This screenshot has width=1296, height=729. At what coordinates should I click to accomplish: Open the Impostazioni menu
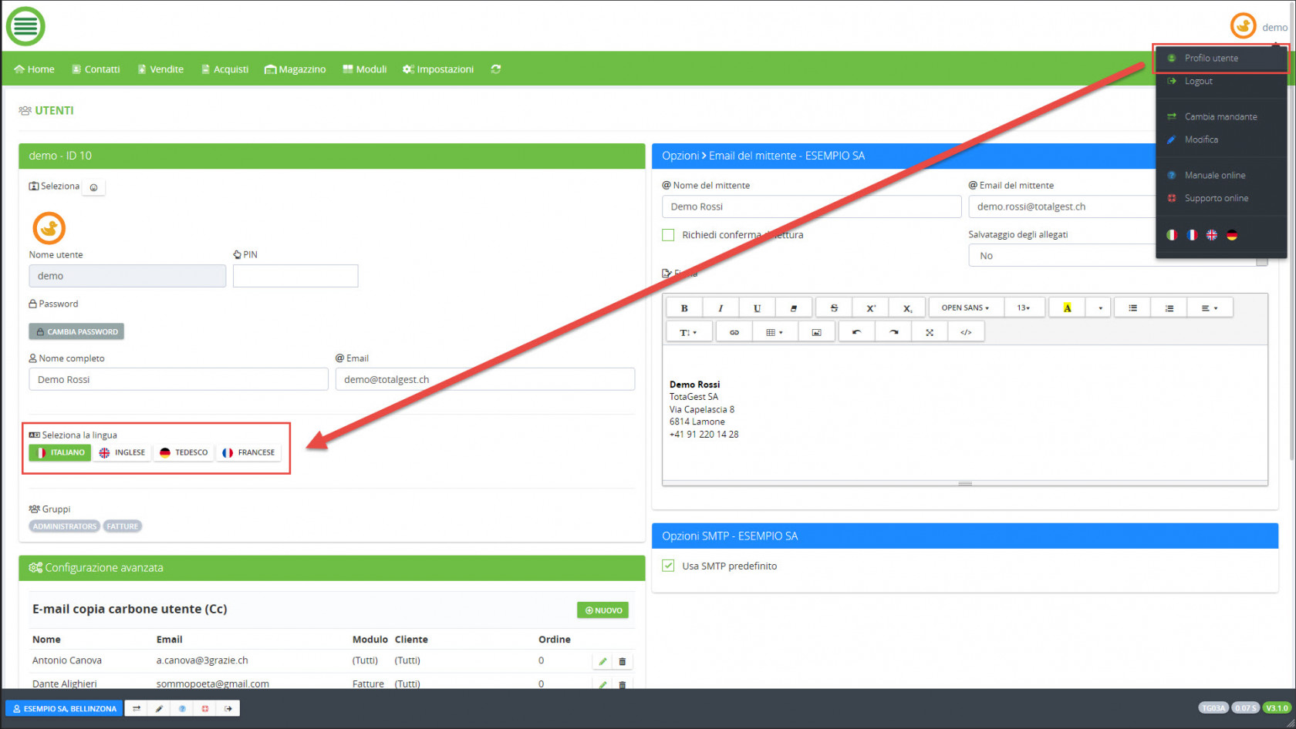point(438,69)
